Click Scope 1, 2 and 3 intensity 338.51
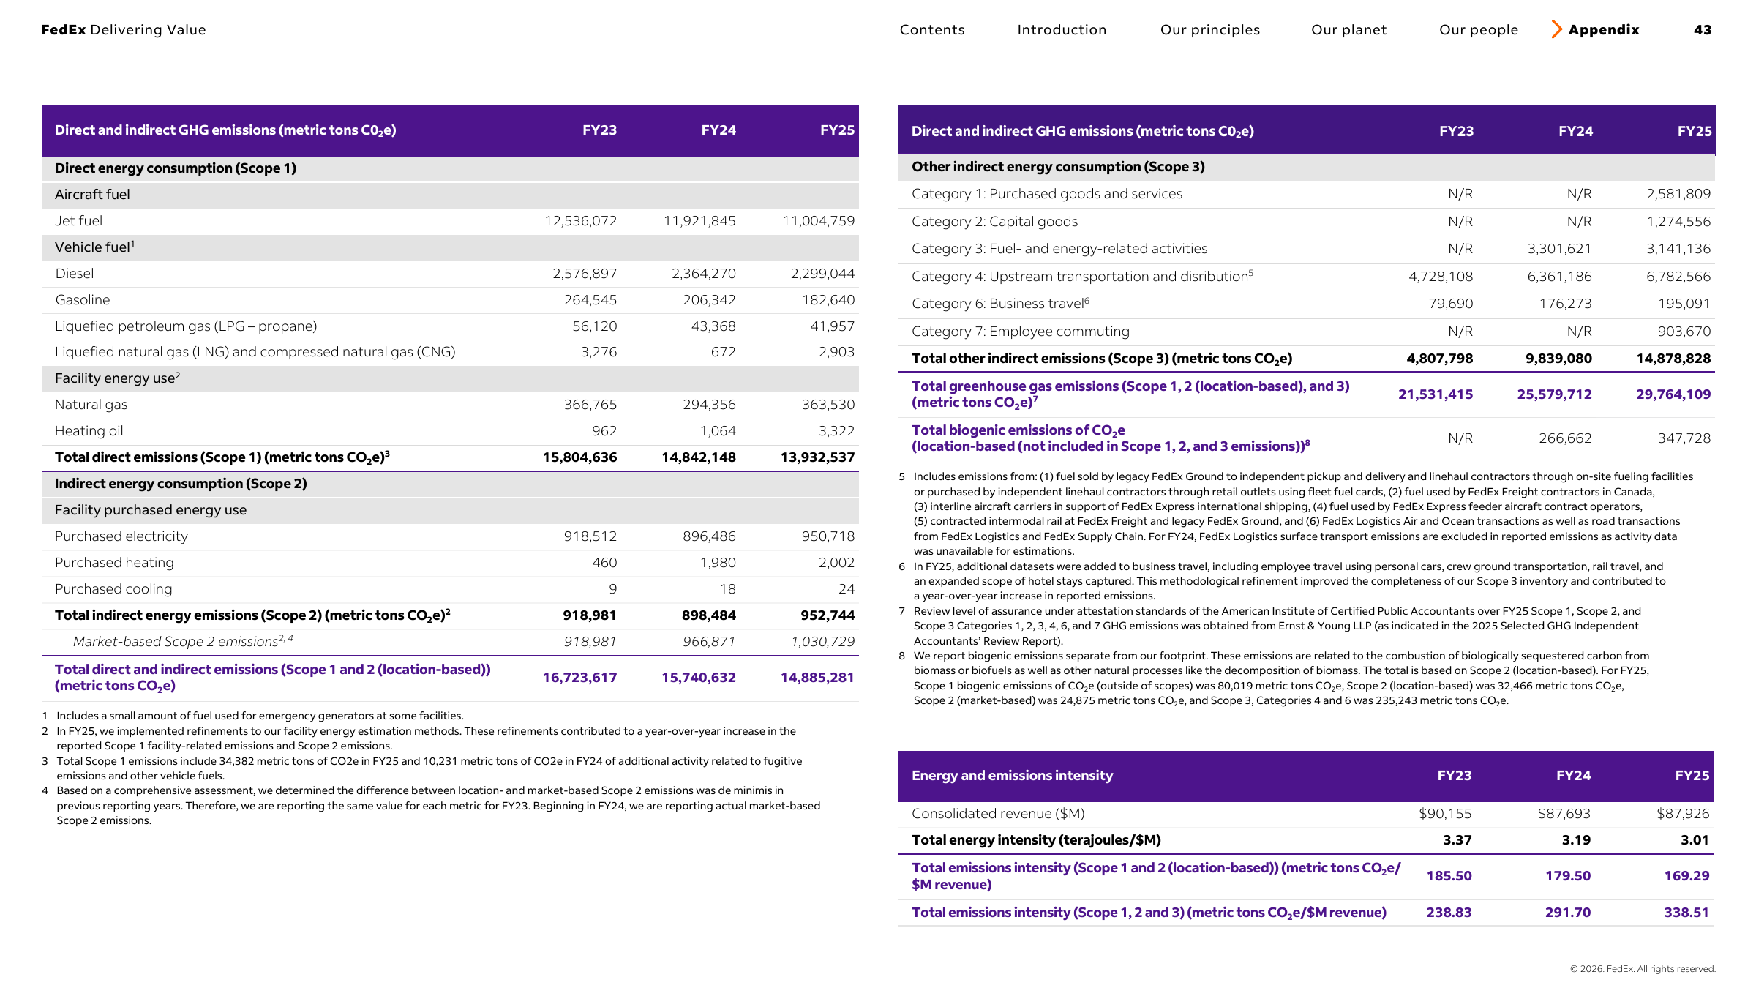1756x988 pixels. click(1686, 913)
